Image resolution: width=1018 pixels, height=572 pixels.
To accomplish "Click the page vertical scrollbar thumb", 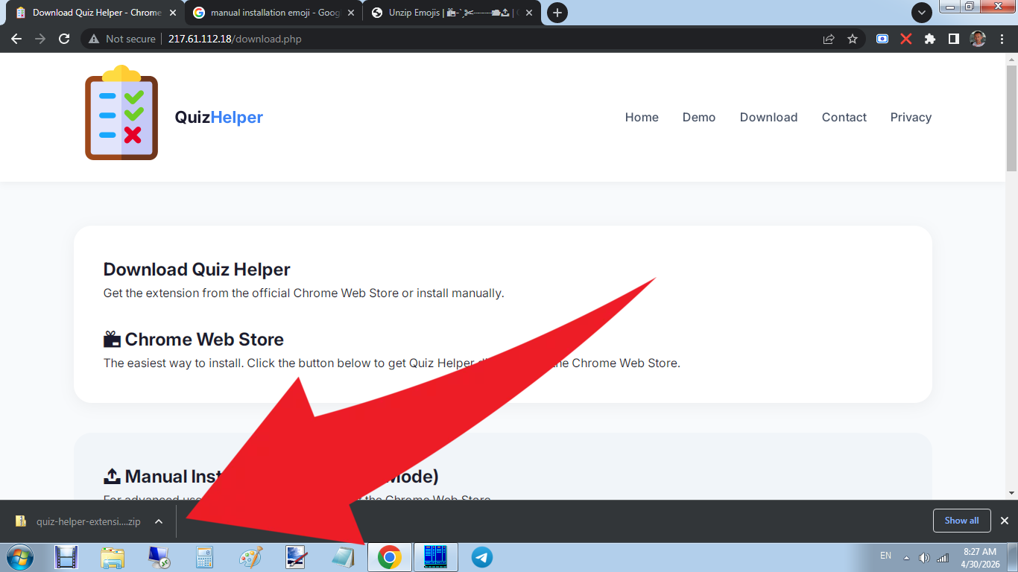I will [1012, 119].
